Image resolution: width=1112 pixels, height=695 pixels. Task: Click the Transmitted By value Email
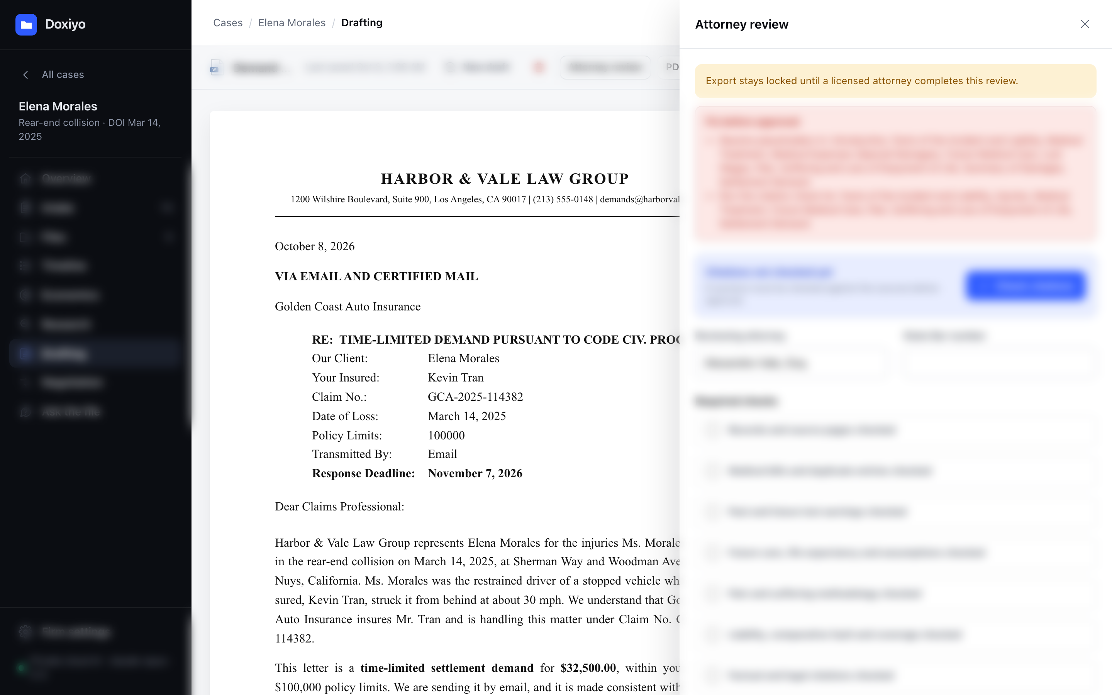point(442,454)
